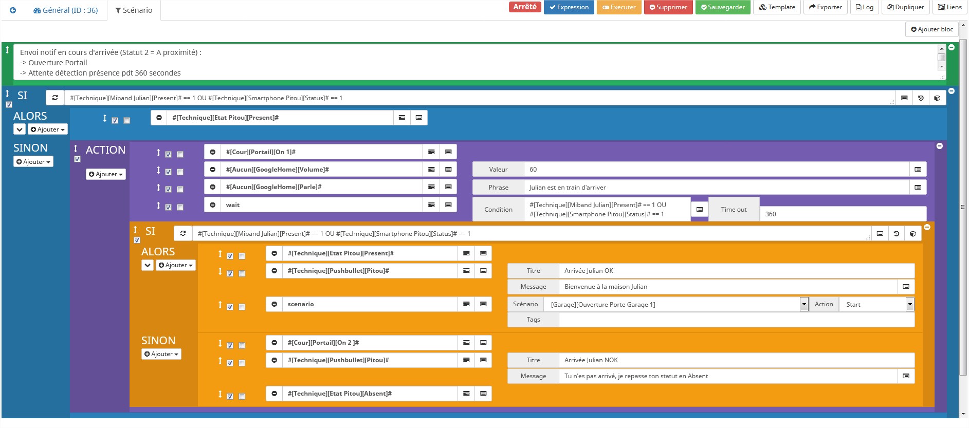Click the Arrêté status label
The height and width of the screenshot is (428, 969).
pyautogui.click(x=525, y=7)
